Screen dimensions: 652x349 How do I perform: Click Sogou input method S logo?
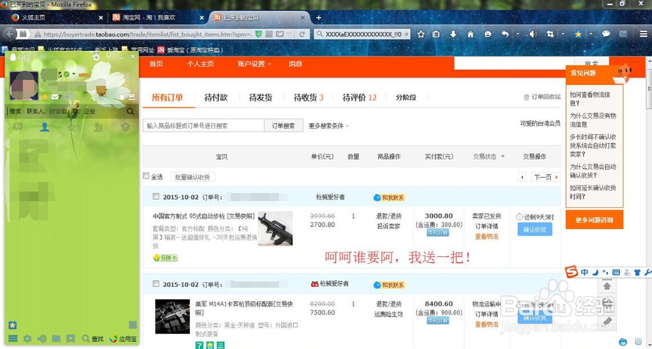[x=571, y=273]
